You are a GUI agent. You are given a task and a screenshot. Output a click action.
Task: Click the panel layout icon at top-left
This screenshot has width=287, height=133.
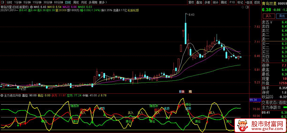coord(3,2)
